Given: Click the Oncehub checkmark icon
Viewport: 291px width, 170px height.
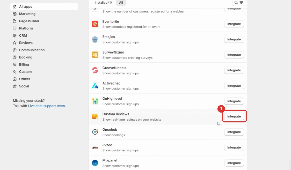Looking at the screenshot, I should [x=95, y=132].
